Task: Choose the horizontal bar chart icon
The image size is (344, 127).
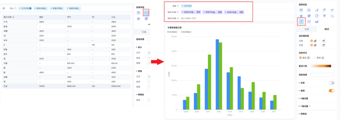Action: tap(325, 10)
